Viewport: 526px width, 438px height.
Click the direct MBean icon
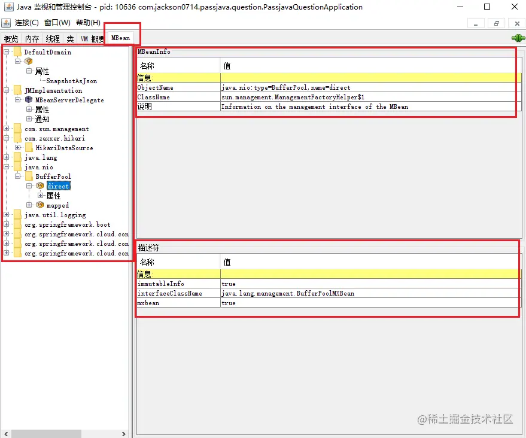pos(40,185)
